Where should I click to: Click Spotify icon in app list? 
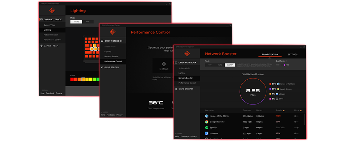207,128
